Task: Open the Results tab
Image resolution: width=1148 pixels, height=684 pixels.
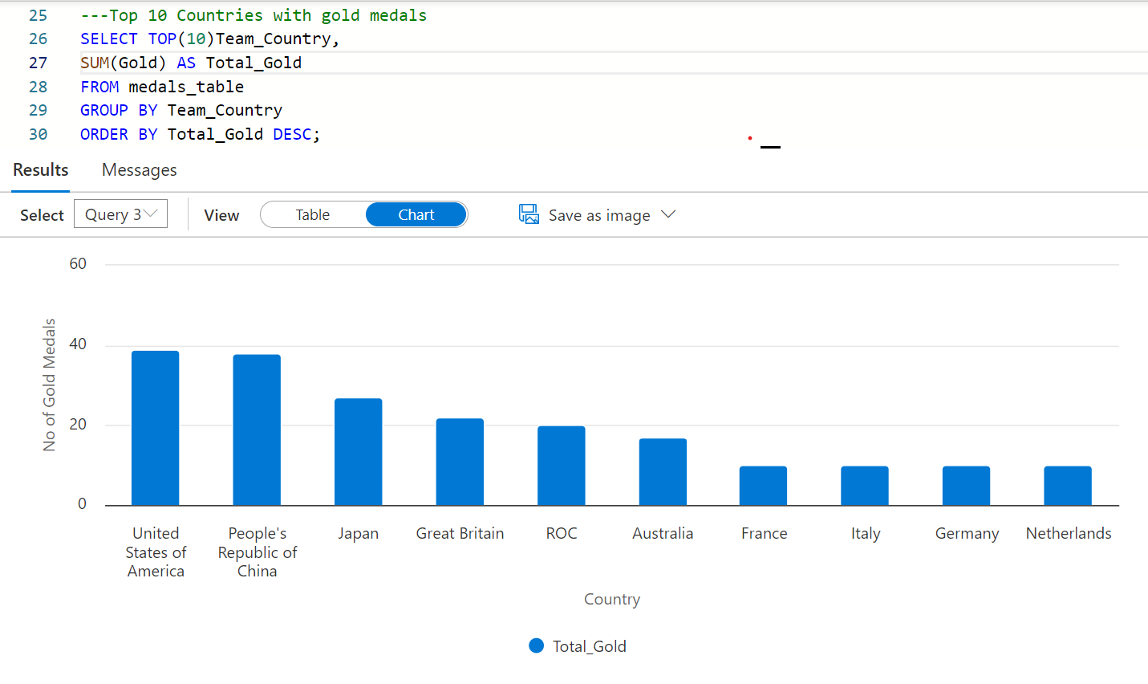Action: point(41,170)
